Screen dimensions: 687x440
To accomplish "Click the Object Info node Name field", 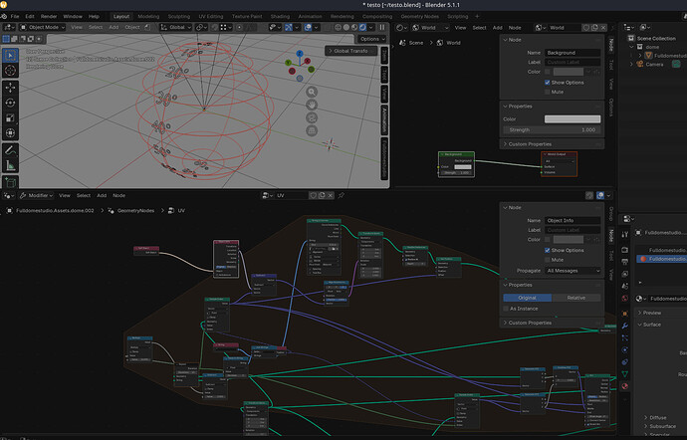I will tap(572, 220).
